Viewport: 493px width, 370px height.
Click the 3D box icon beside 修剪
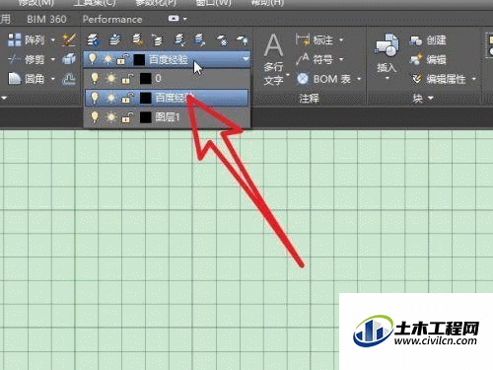point(69,59)
